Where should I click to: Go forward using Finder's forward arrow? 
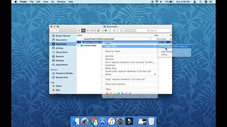point(56,31)
